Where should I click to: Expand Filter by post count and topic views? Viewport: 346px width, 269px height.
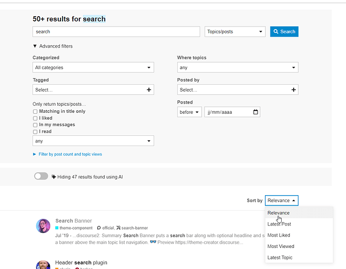click(67, 154)
